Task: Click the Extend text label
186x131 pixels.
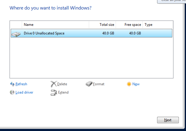Action: 63,92
